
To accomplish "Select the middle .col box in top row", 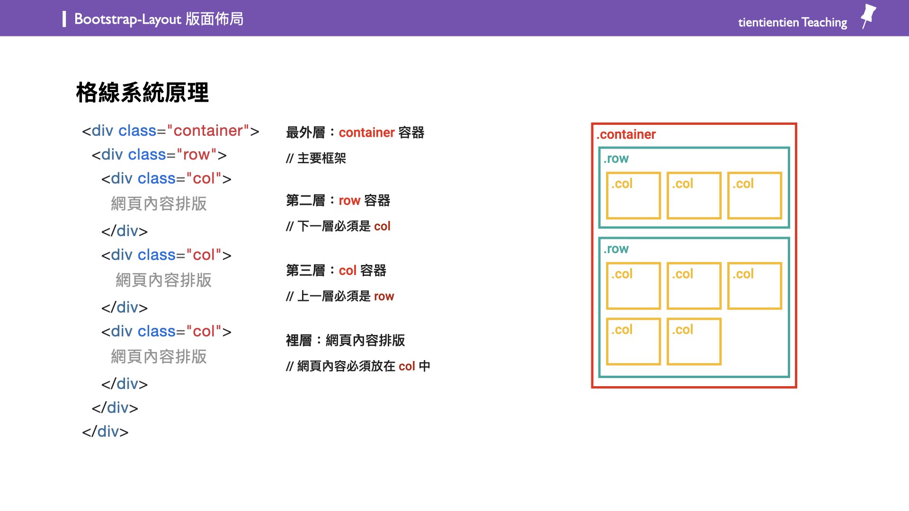I will coord(694,195).
